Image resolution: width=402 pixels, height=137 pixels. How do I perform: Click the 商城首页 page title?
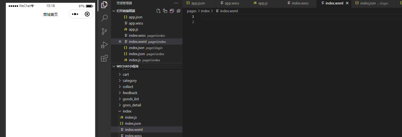tap(50, 14)
